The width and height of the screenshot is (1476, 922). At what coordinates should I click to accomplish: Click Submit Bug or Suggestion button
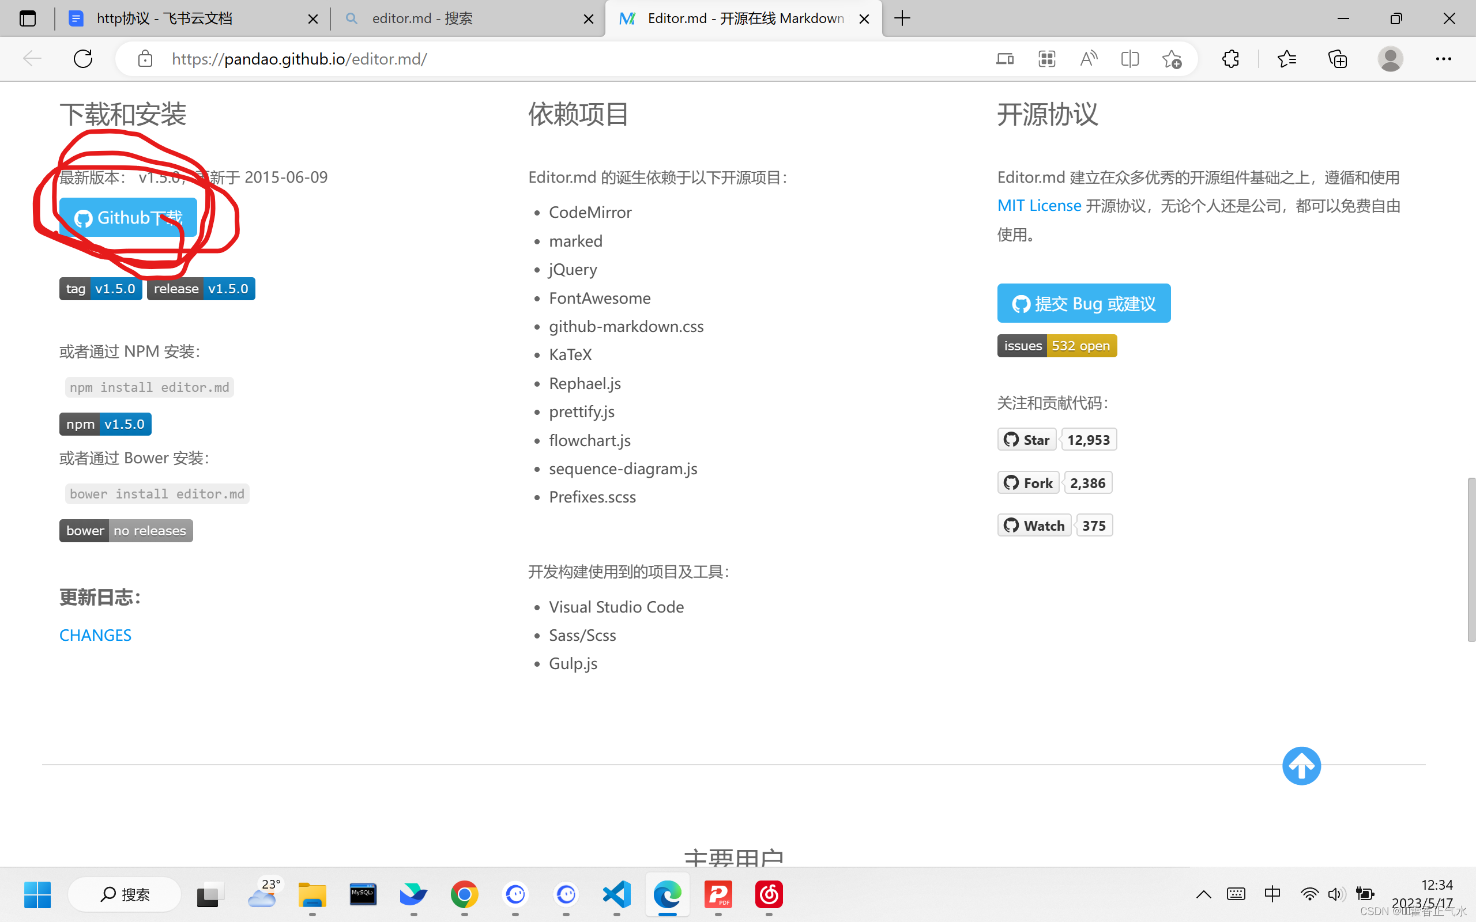(x=1084, y=303)
